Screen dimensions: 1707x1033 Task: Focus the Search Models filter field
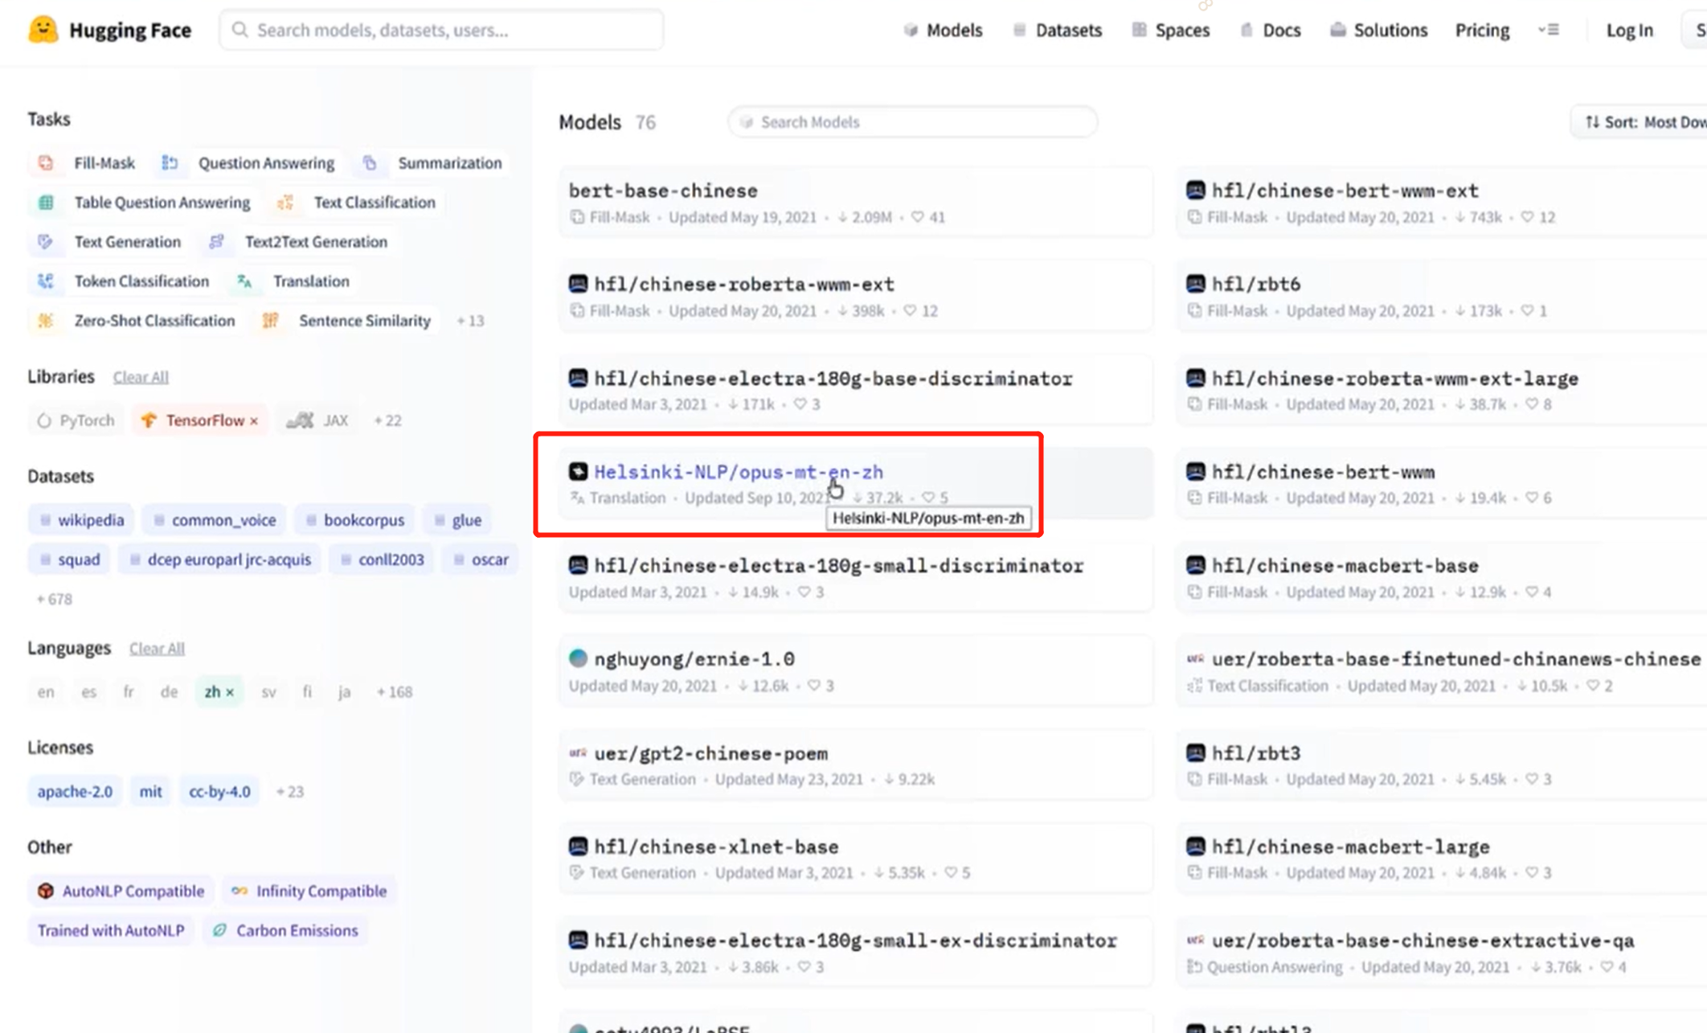click(x=912, y=122)
